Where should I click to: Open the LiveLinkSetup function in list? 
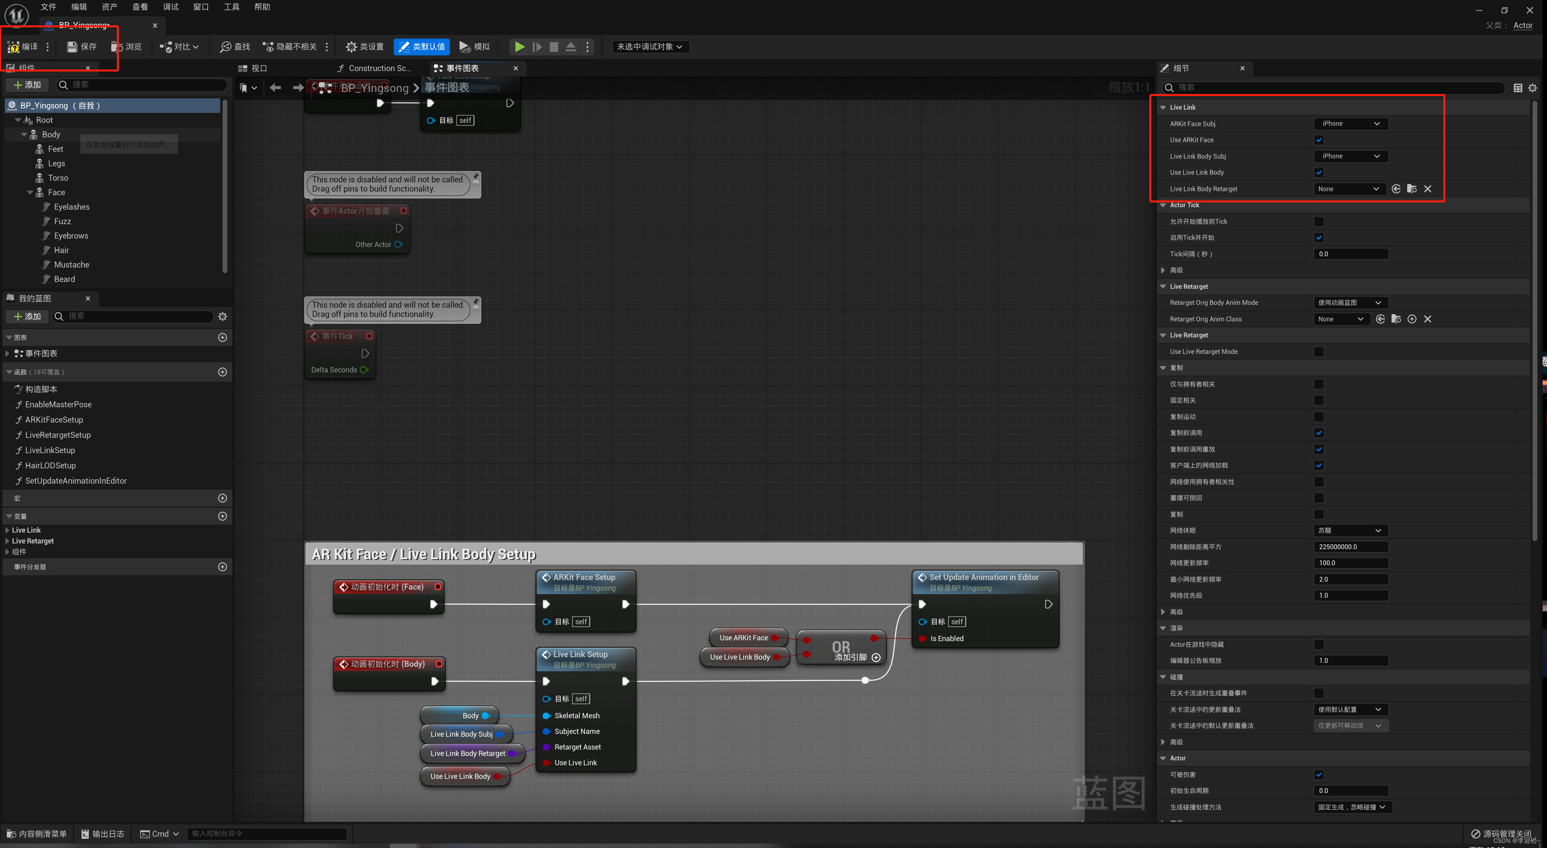pyautogui.click(x=50, y=450)
